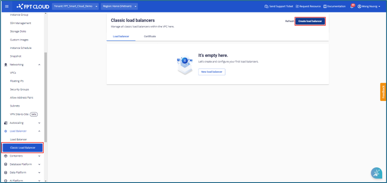Image resolution: width=387 pixels, height=183 pixels.
Task: Click the Database Platform icon
Action: point(6,164)
